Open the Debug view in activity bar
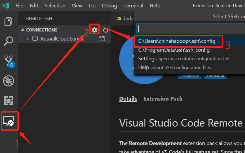Viewport: 245px width, 153px height. coord(8,81)
